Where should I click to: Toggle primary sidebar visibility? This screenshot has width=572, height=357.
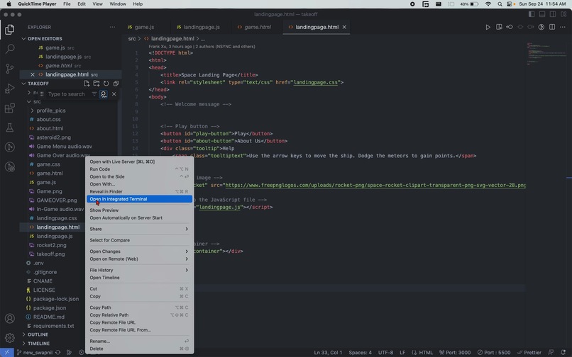(x=532, y=14)
